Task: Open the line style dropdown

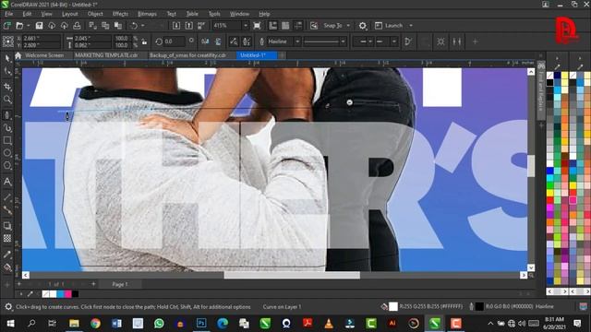Action: (x=343, y=41)
